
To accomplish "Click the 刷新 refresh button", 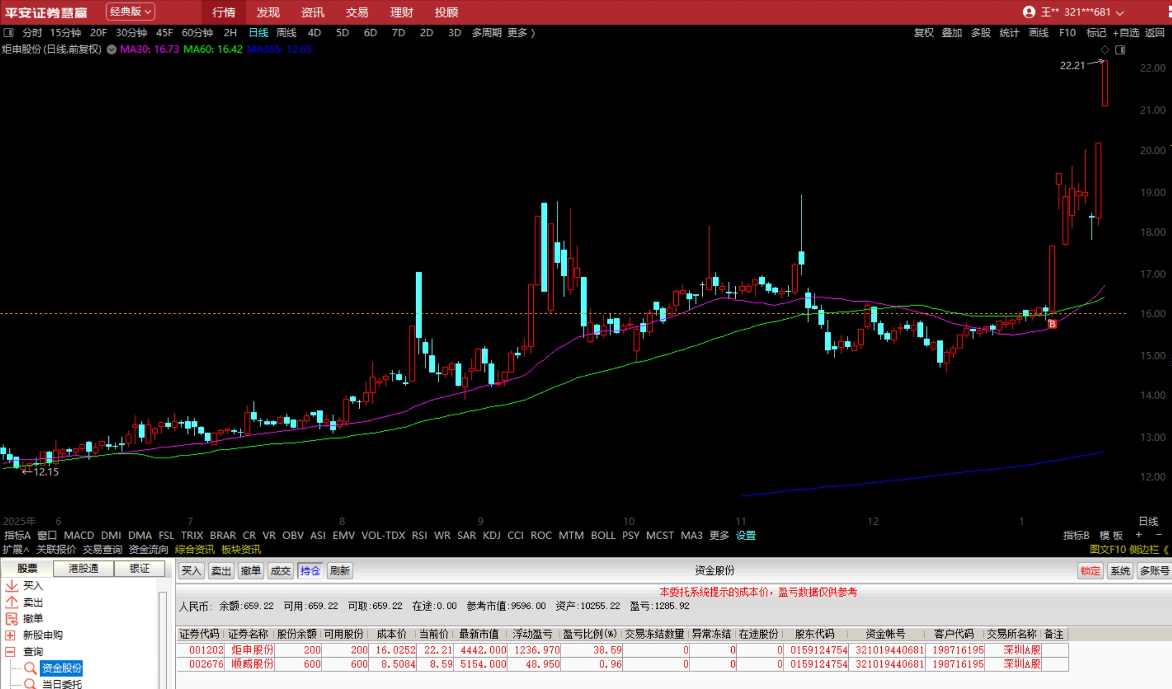I will tap(340, 571).
